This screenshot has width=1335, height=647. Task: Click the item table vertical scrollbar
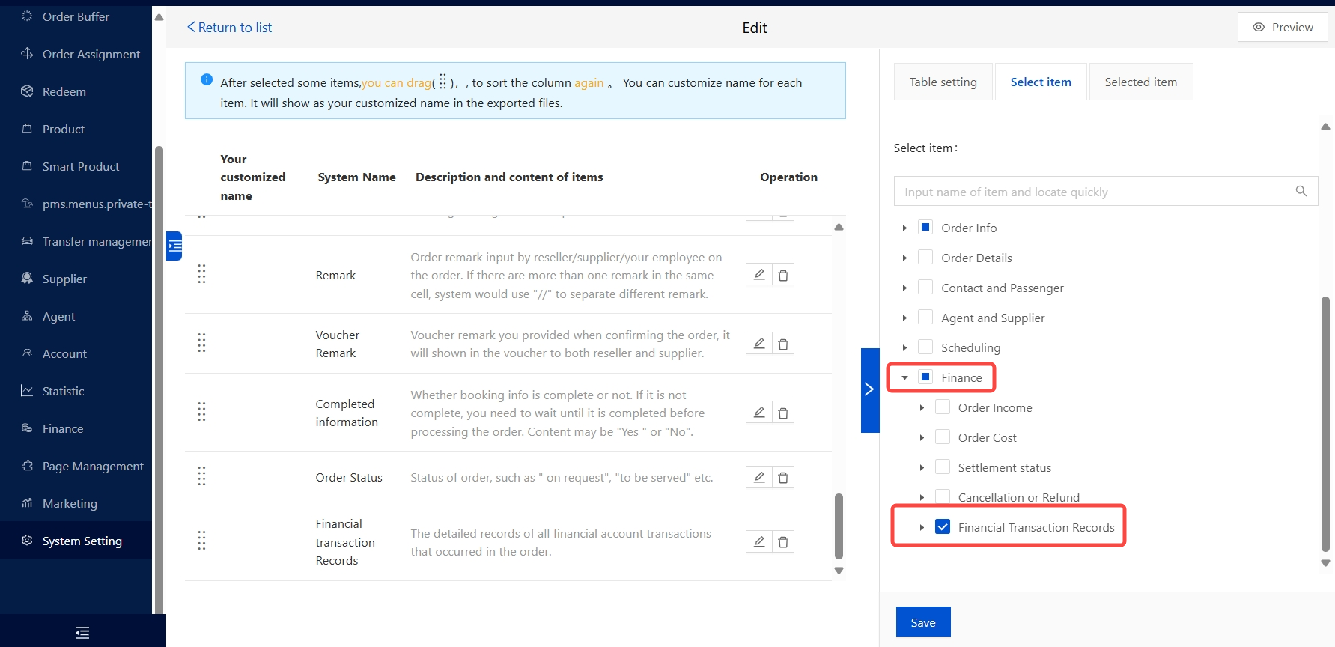click(839, 525)
